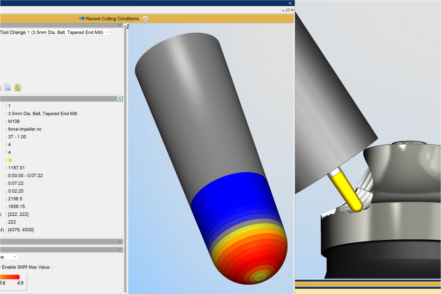This screenshot has width=441, height=294.
Task: Toggle the Record Cutting Conditions switch
Action: tap(82, 18)
